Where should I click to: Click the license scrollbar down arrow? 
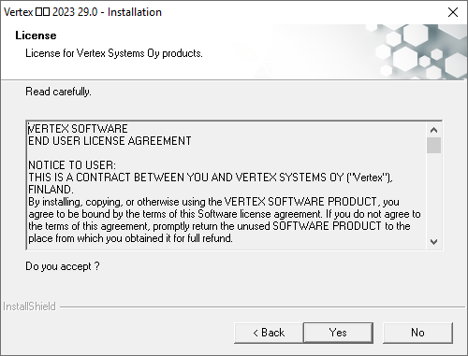[x=433, y=242]
